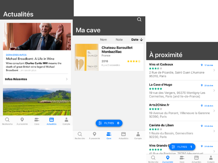Tap Actualités icon in À proximité screen
218x163 pixels.
coord(197,158)
